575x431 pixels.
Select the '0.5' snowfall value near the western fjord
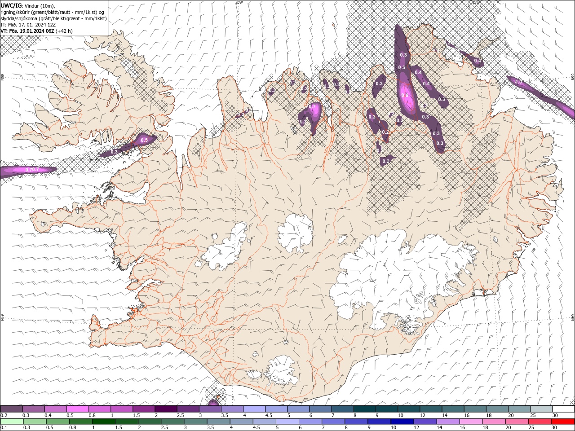144,140
